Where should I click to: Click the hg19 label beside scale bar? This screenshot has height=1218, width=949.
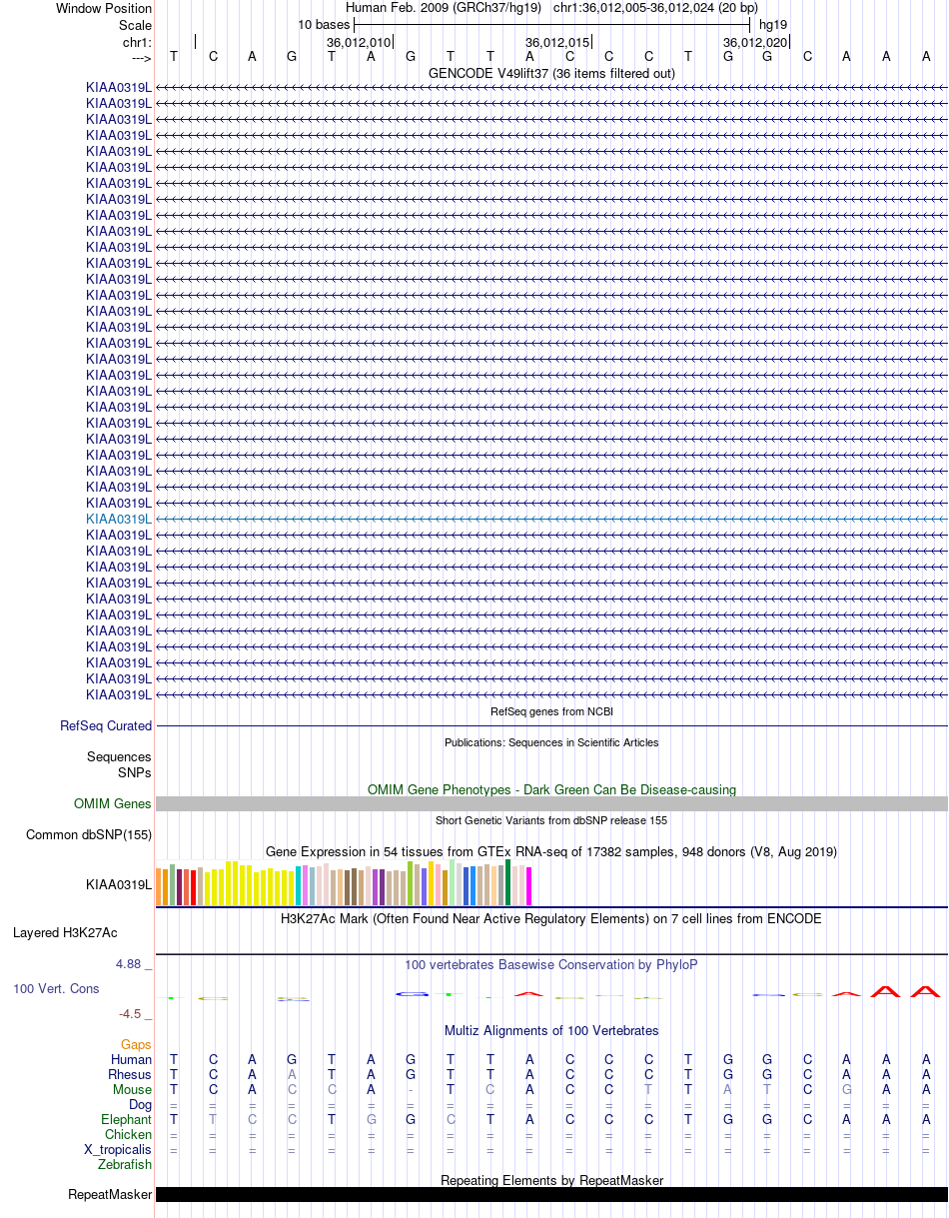[x=773, y=23]
